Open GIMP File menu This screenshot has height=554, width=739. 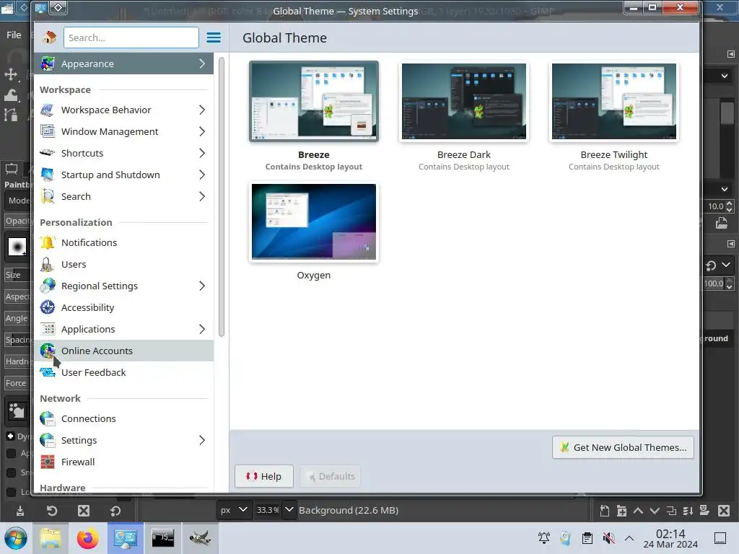click(x=14, y=35)
